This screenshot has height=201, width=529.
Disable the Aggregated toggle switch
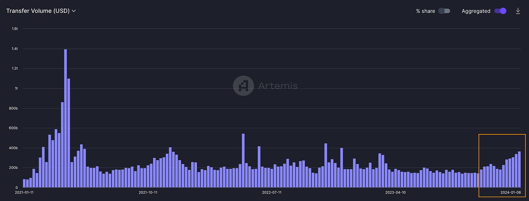pos(500,11)
